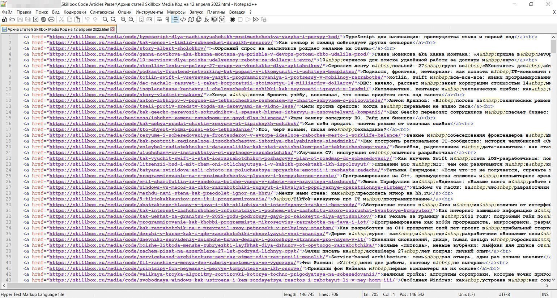Open the Кодировки menu
The height and width of the screenshot is (298, 557).
(75, 12)
